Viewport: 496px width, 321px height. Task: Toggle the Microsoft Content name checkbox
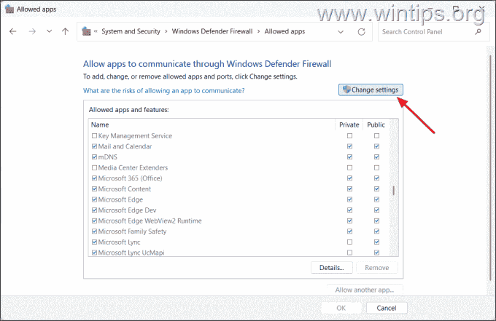94,189
